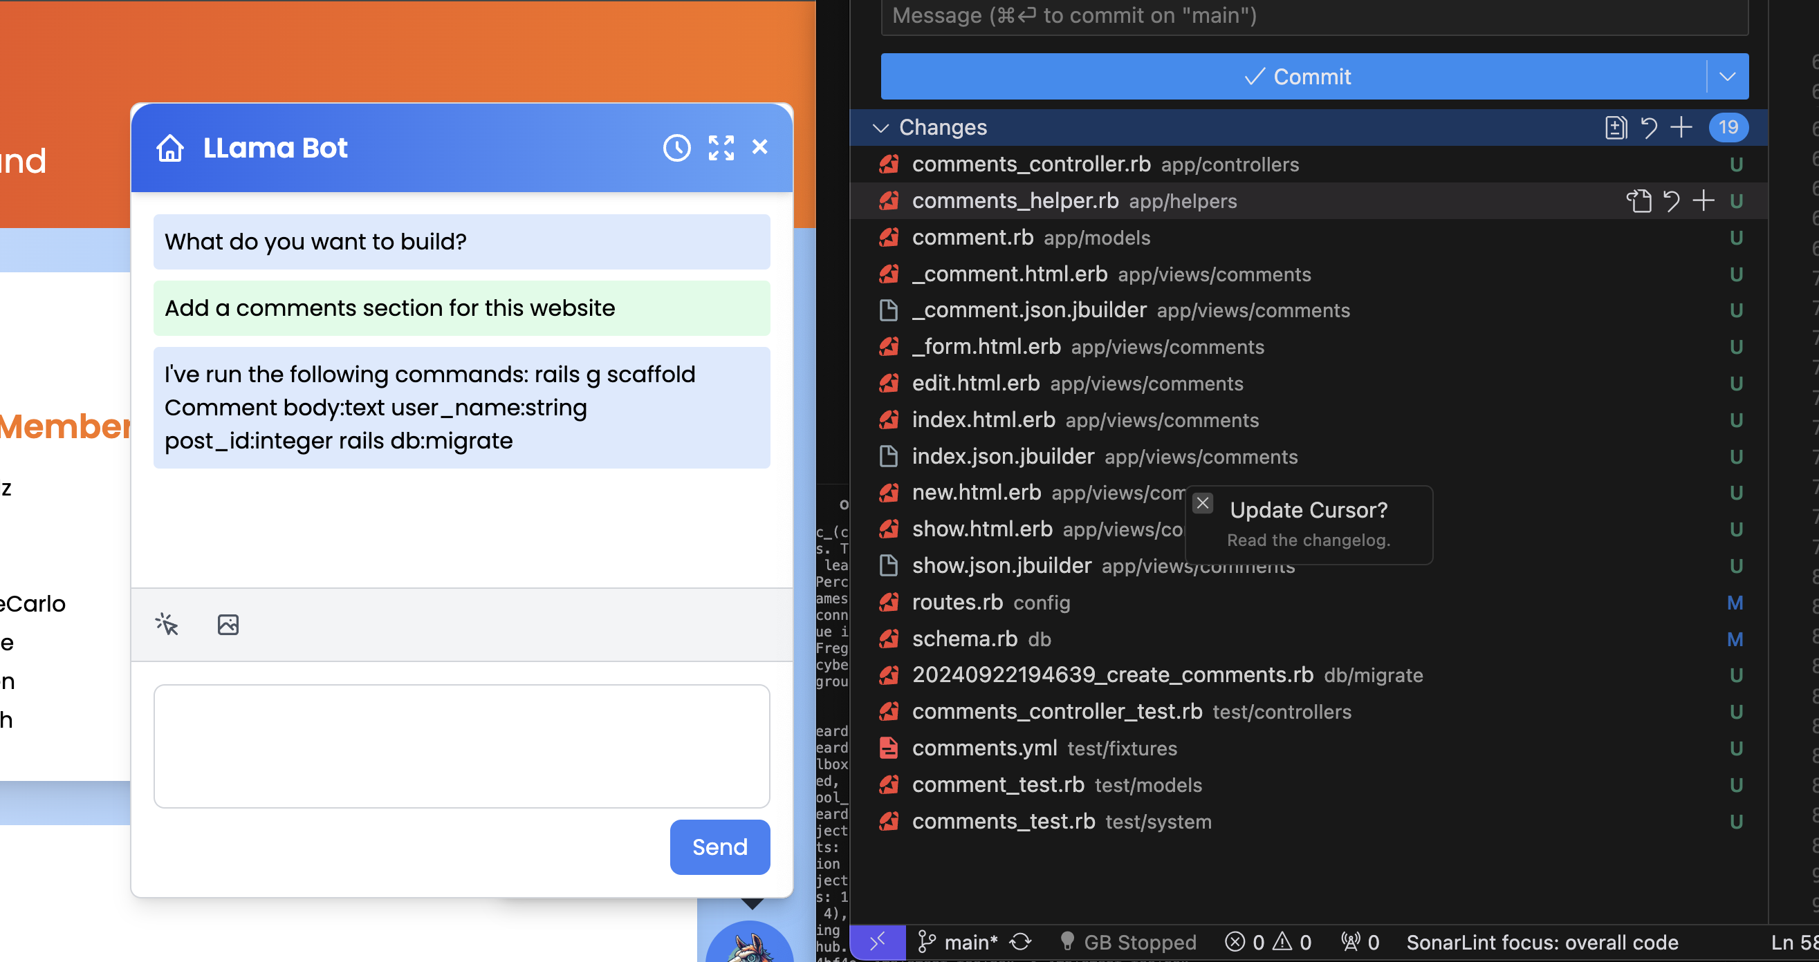Click the chat message text area

coord(461,745)
